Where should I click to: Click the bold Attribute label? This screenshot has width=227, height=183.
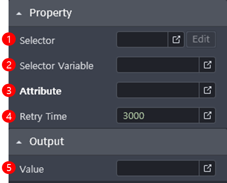pos(40,91)
